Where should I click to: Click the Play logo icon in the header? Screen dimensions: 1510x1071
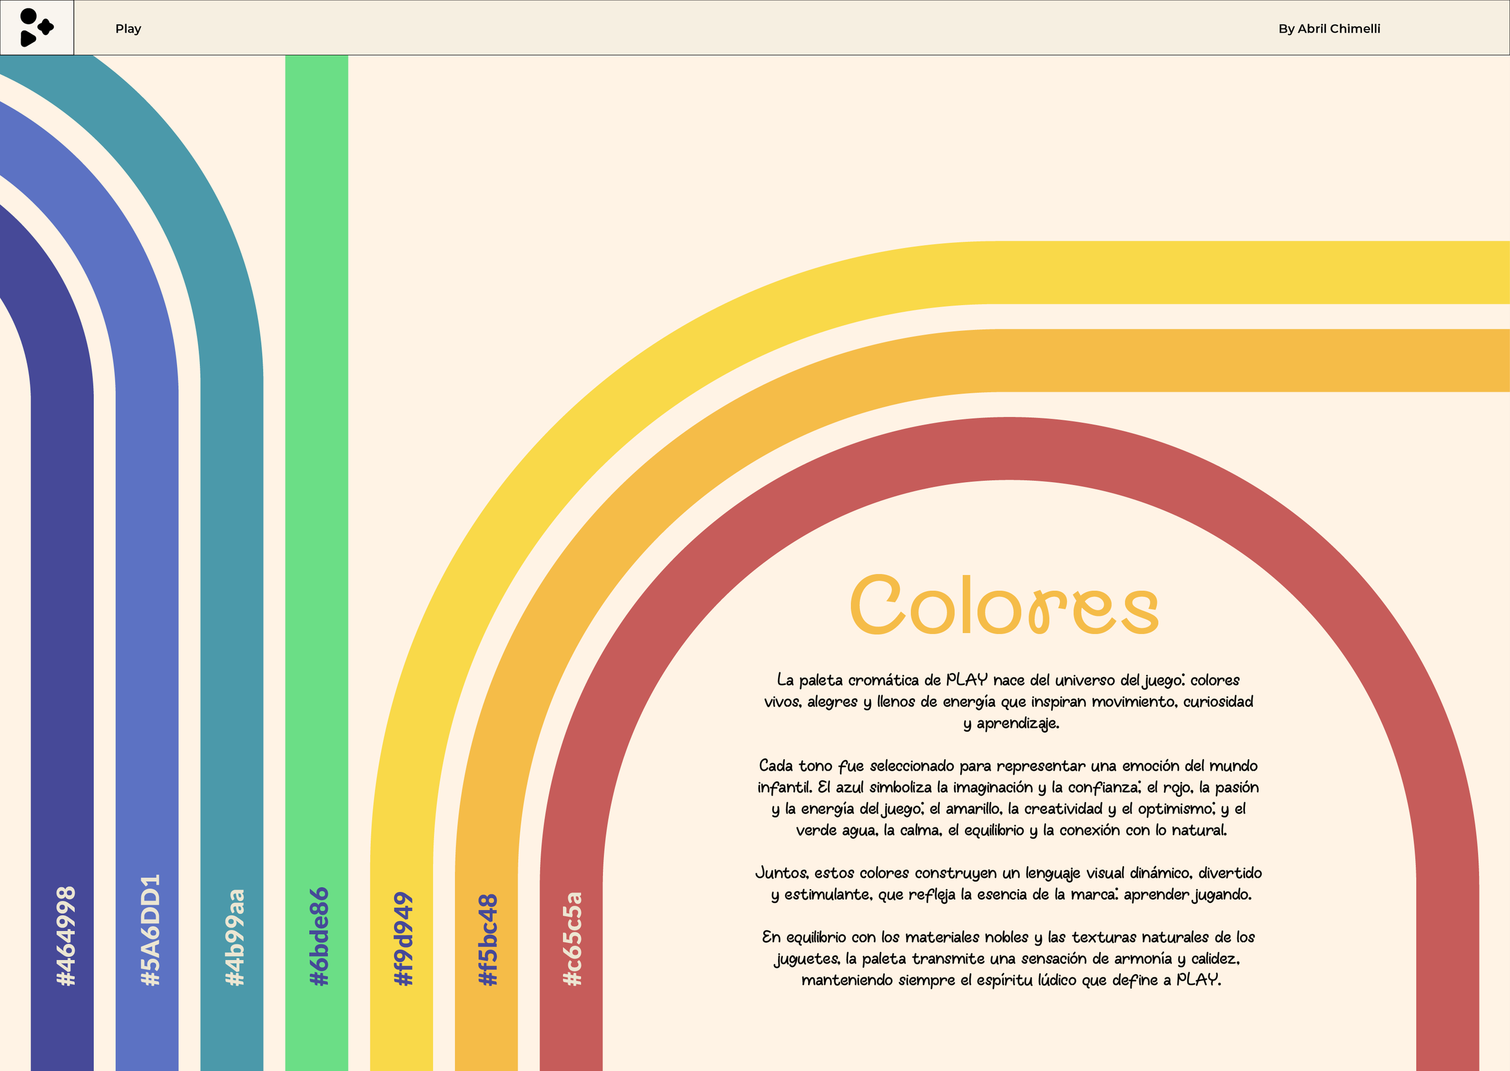click(36, 28)
